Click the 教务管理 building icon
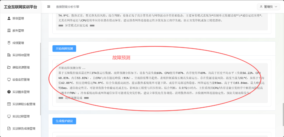The height and width of the screenshot is (137, 284). coord(9,31)
